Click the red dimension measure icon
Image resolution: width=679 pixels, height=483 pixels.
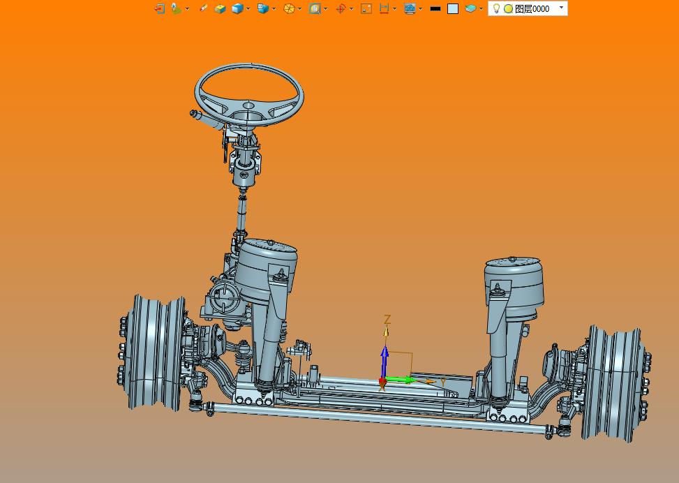point(384,8)
